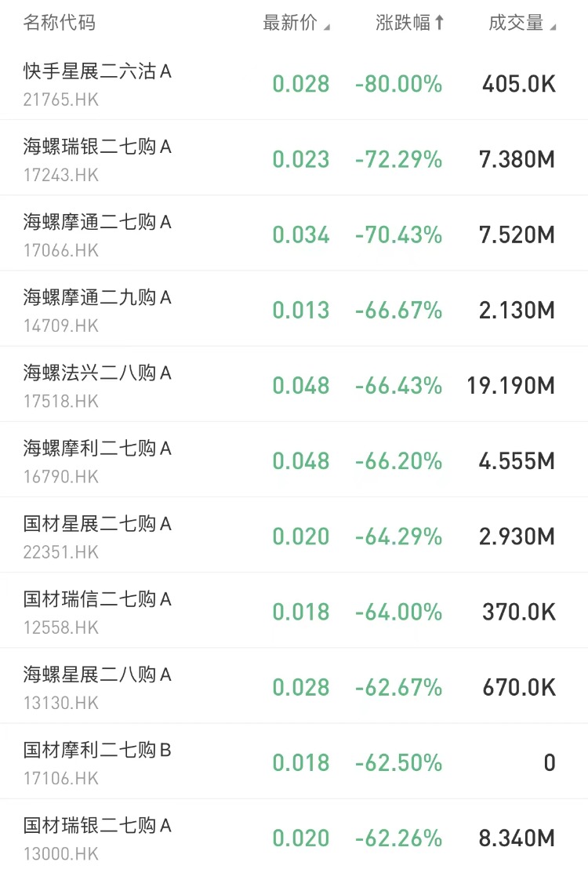Tap 海螺星展二八购A warrant entry

click(x=97, y=674)
